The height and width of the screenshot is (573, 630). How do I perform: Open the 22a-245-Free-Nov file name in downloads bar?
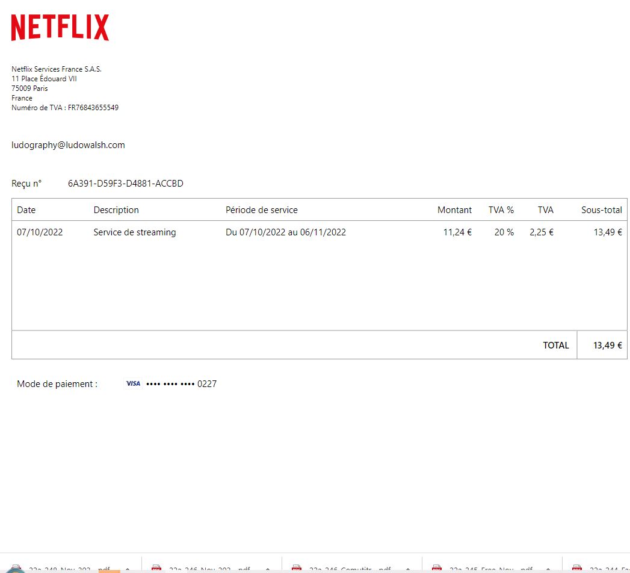(x=490, y=569)
